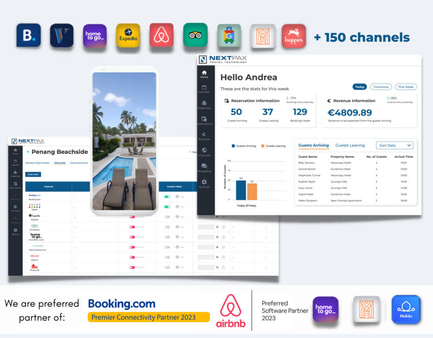Open Channels in the Hello Andrea dashboard sidebar

coord(204,152)
